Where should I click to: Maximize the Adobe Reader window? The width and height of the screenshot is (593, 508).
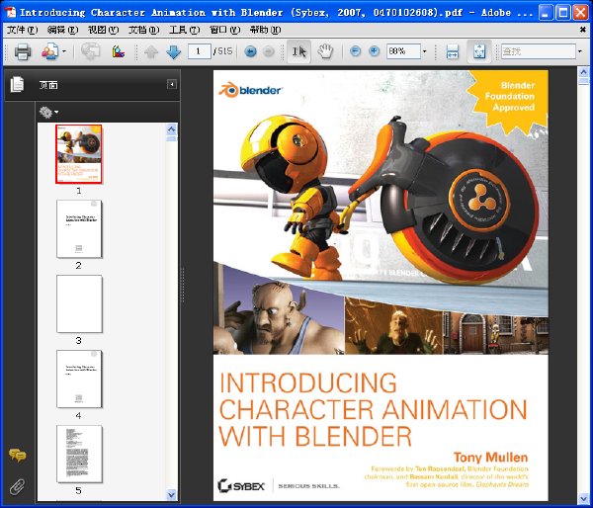(x=562, y=13)
